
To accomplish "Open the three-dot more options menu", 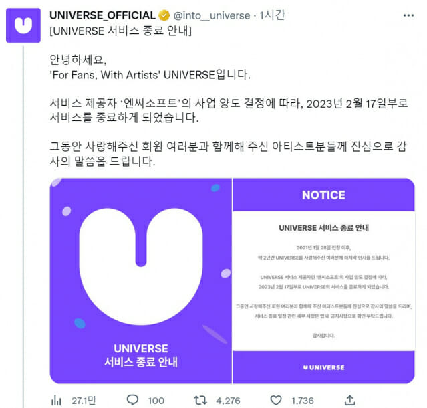I will 408,15.
